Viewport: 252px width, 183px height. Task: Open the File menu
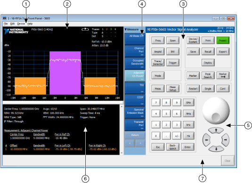tap(6, 24)
